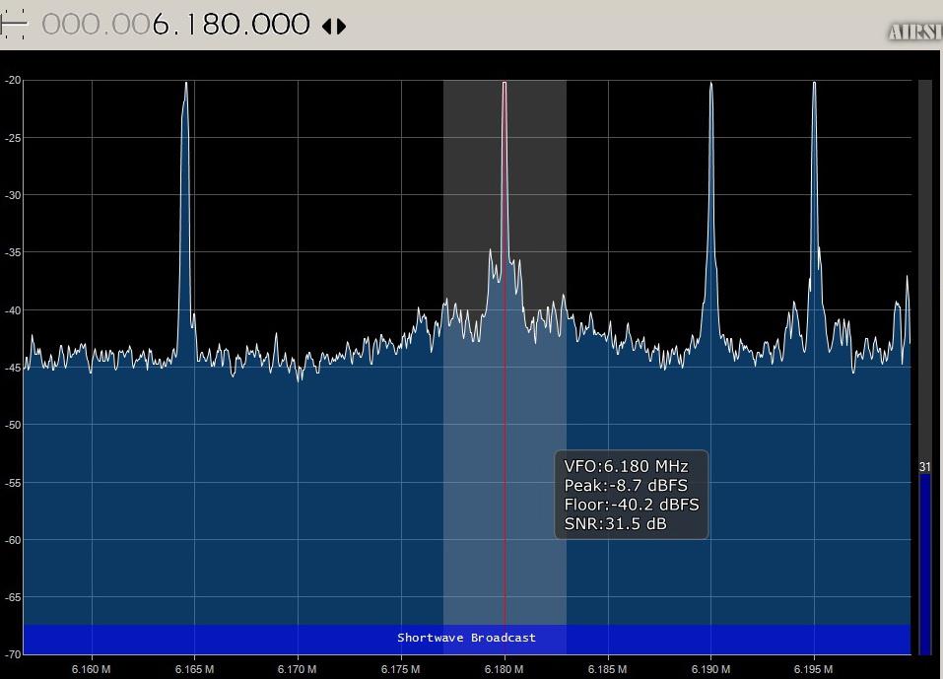Click the "6.195 M" frequency axis label
The width and height of the screenshot is (943, 679).
814,669
